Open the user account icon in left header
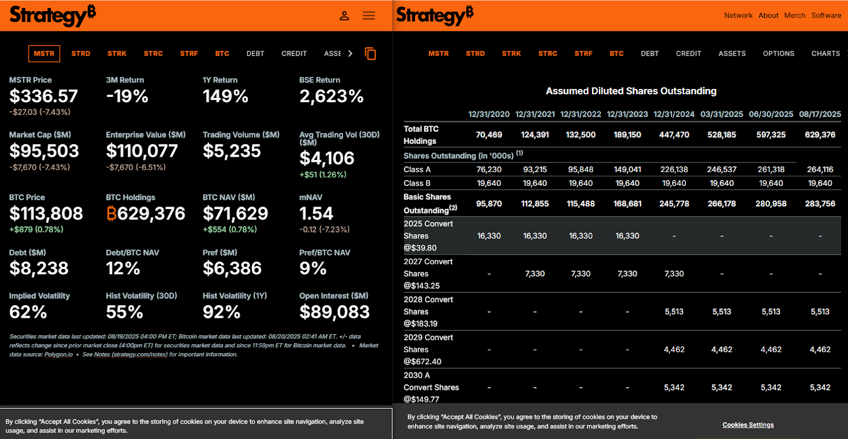This screenshot has width=848, height=439. point(344,15)
